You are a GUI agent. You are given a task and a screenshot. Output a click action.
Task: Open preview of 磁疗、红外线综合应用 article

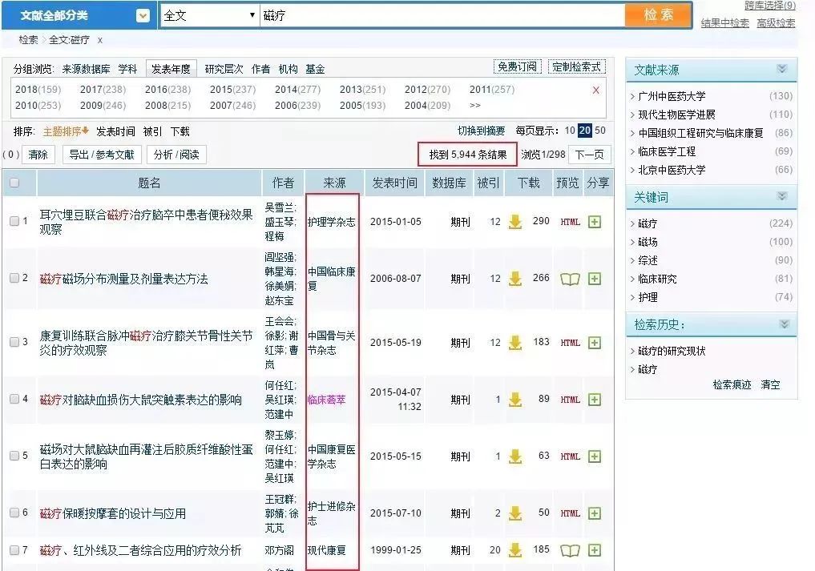(570, 550)
